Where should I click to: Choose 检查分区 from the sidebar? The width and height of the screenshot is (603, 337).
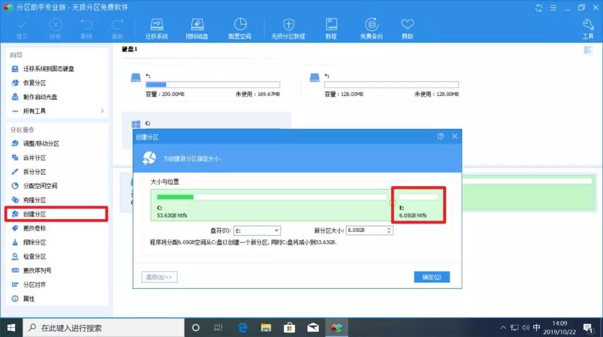[35, 256]
